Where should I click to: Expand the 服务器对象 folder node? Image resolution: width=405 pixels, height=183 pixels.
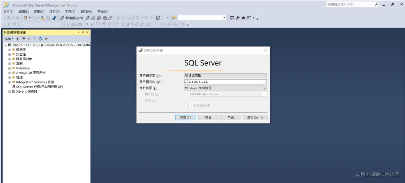point(10,59)
